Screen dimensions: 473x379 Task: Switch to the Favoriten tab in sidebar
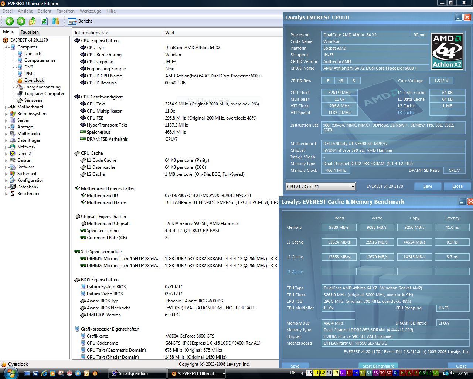pos(30,32)
